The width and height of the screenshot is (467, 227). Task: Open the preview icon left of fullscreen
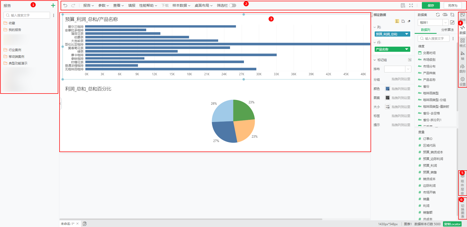tap(403, 5)
